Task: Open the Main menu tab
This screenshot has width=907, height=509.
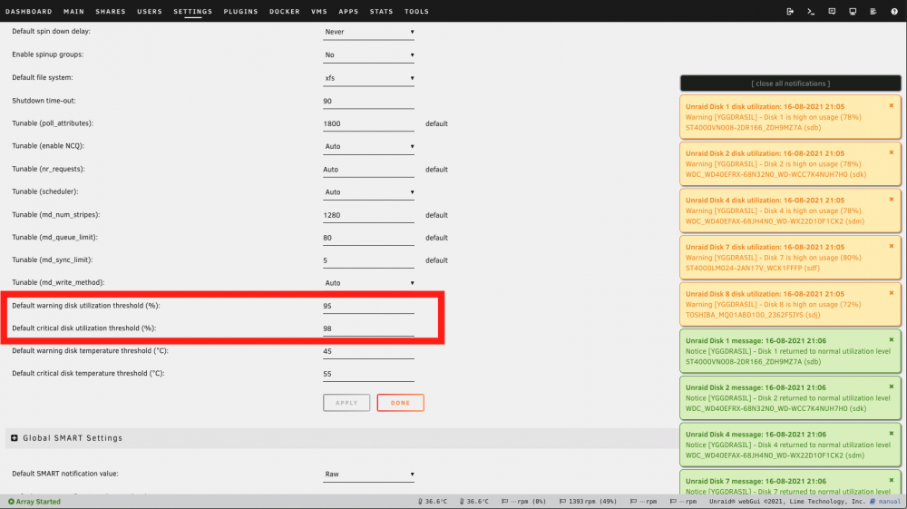Action: pos(74,12)
